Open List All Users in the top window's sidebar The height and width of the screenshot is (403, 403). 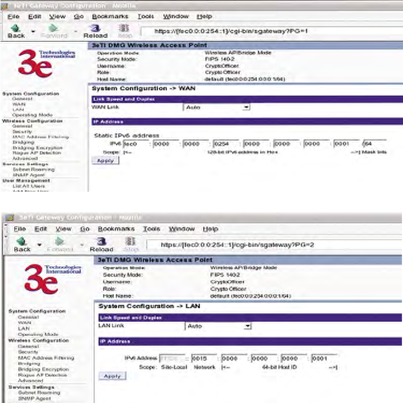click(29, 186)
